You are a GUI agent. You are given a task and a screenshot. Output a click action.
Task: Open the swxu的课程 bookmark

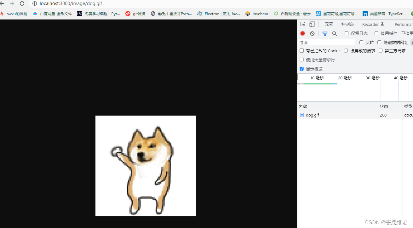pos(14,14)
